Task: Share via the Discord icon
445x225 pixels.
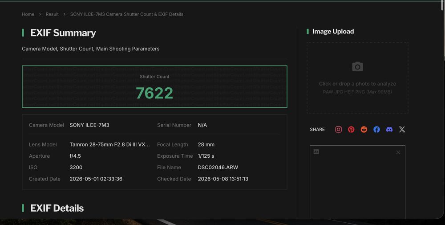Action: coord(389,130)
